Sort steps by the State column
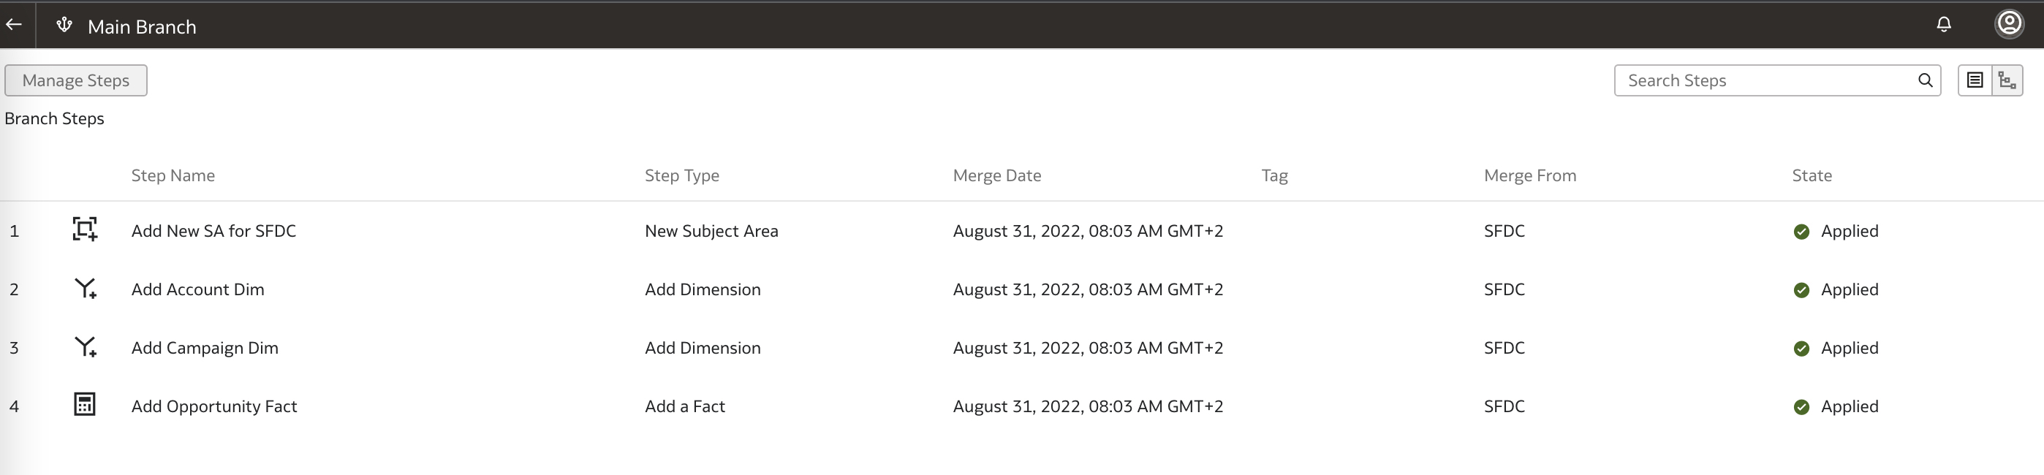Image resolution: width=2044 pixels, height=475 pixels. click(x=1812, y=175)
